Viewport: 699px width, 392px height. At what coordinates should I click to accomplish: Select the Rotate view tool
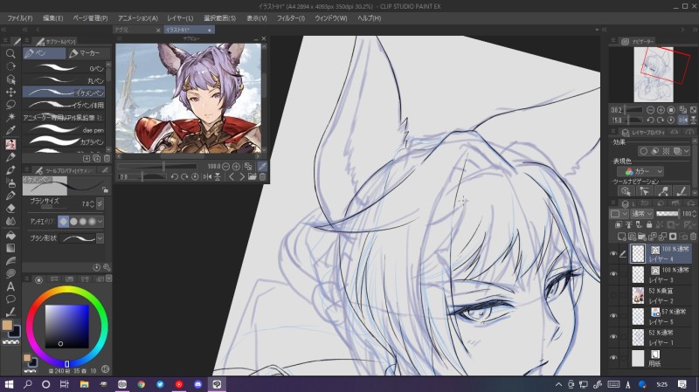point(10,66)
